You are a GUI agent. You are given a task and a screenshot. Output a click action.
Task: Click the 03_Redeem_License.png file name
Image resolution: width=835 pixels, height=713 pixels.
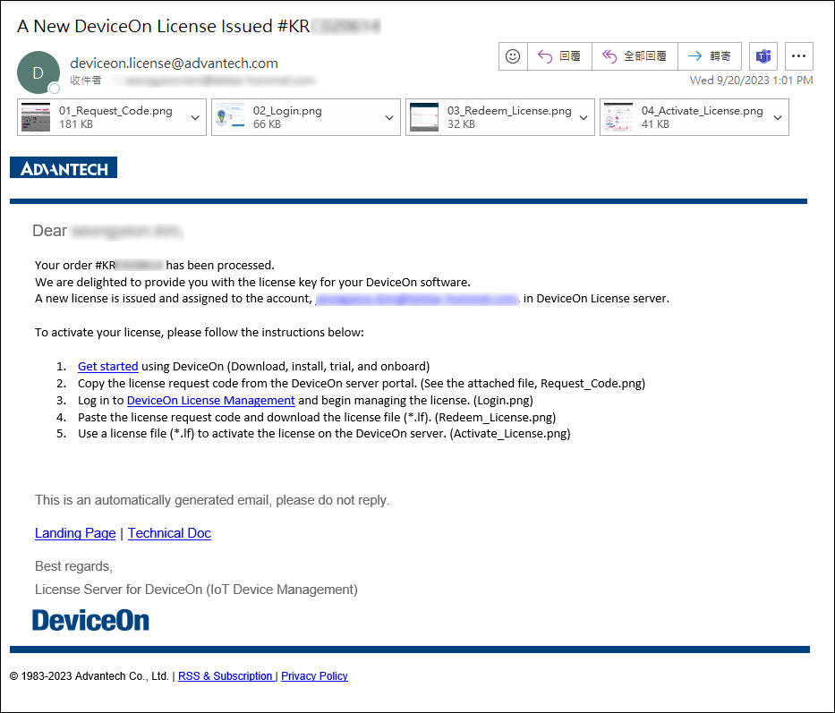pos(509,111)
